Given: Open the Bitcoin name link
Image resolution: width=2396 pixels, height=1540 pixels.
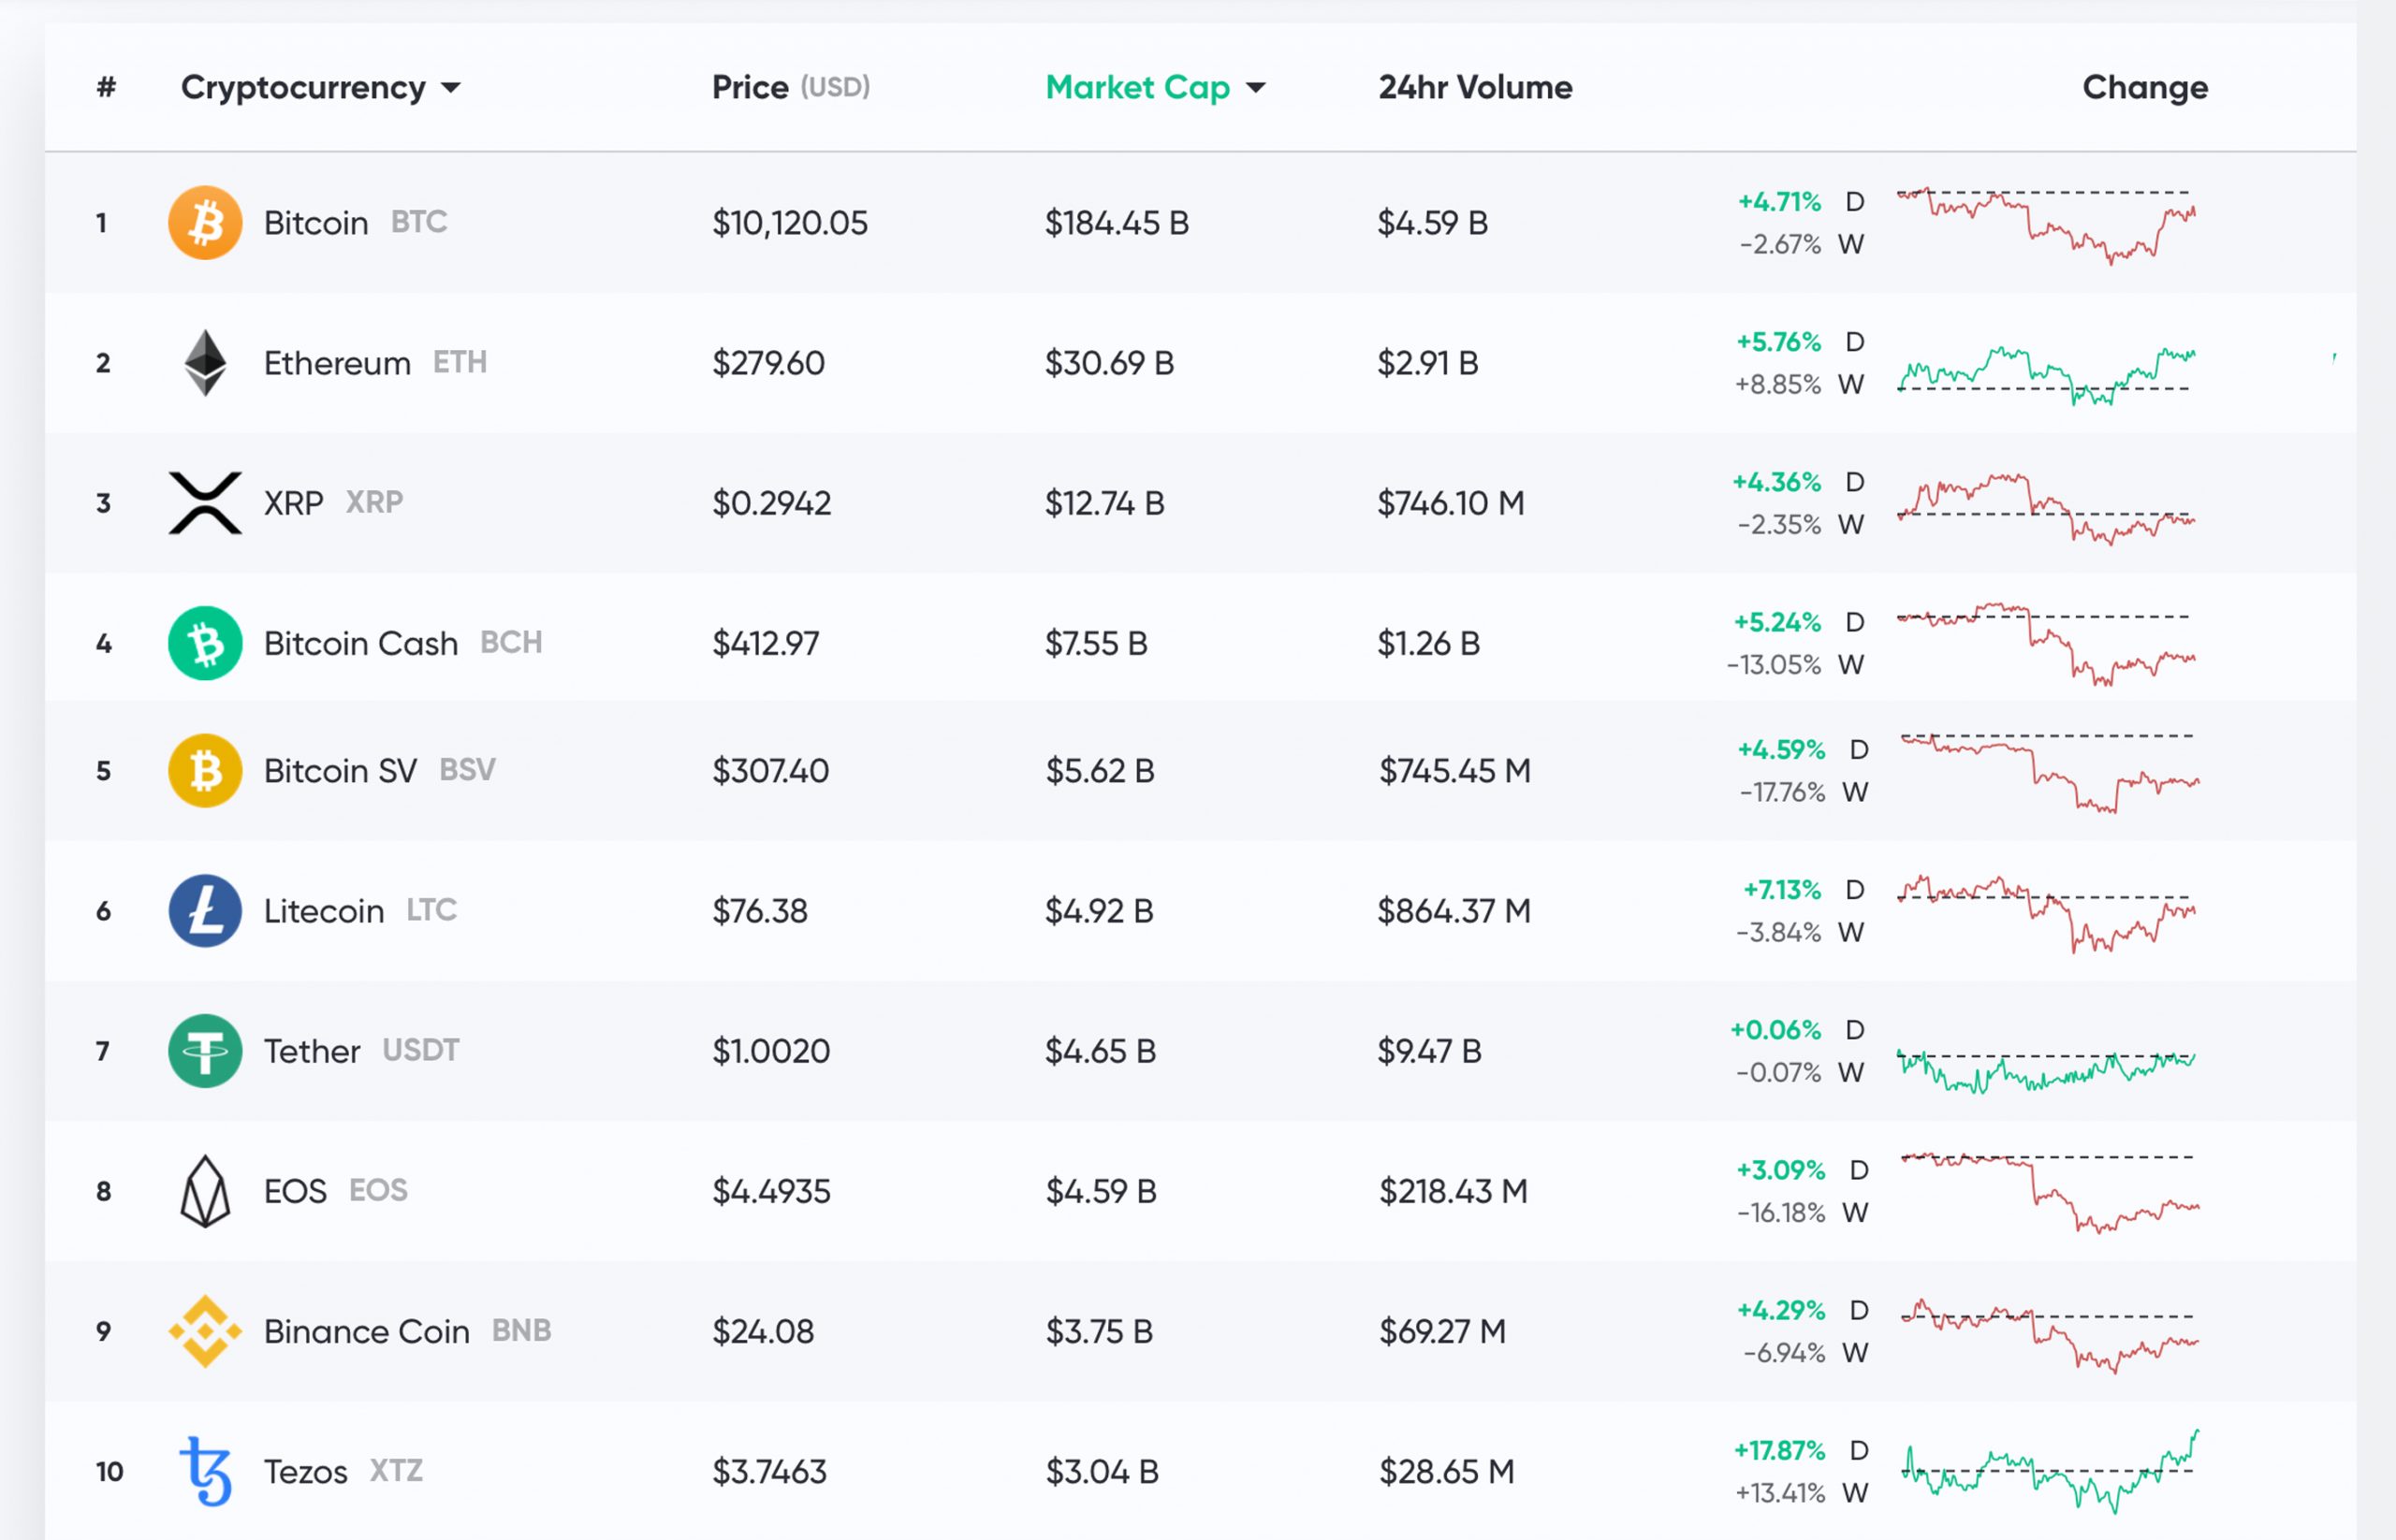Looking at the screenshot, I should coord(316,222).
